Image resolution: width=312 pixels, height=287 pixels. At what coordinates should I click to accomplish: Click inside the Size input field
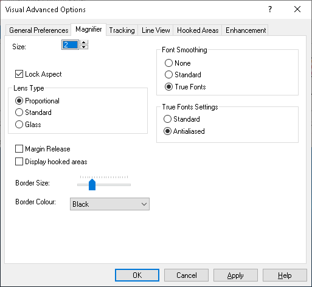click(70, 45)
